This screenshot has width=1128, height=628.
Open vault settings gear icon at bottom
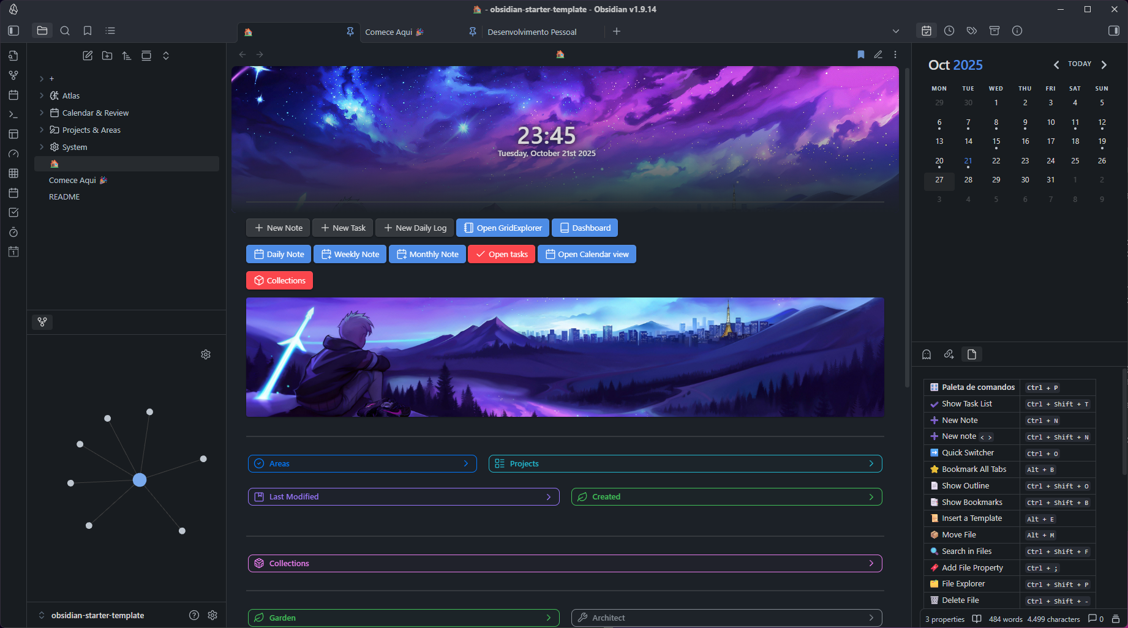(212, 615)
